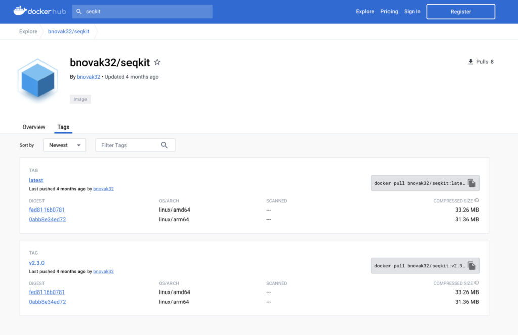Image resolution: width=518 pixels, height=335 pixels.
Task: Click Explore in the breadcrumb
Action: tap(28, 31)
